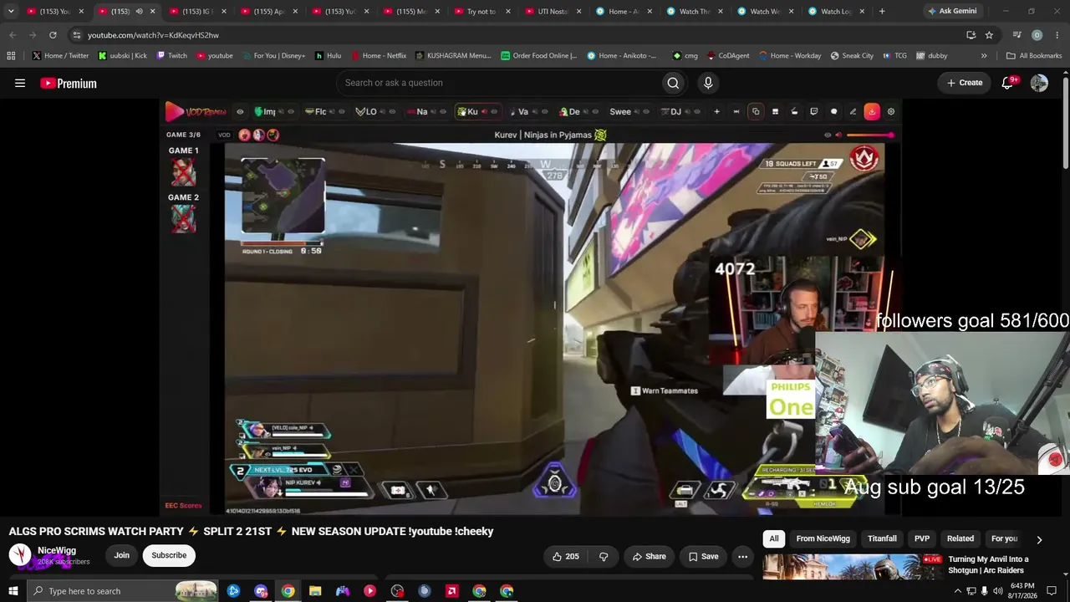Show hidden system tray icons

pos(957,591)
